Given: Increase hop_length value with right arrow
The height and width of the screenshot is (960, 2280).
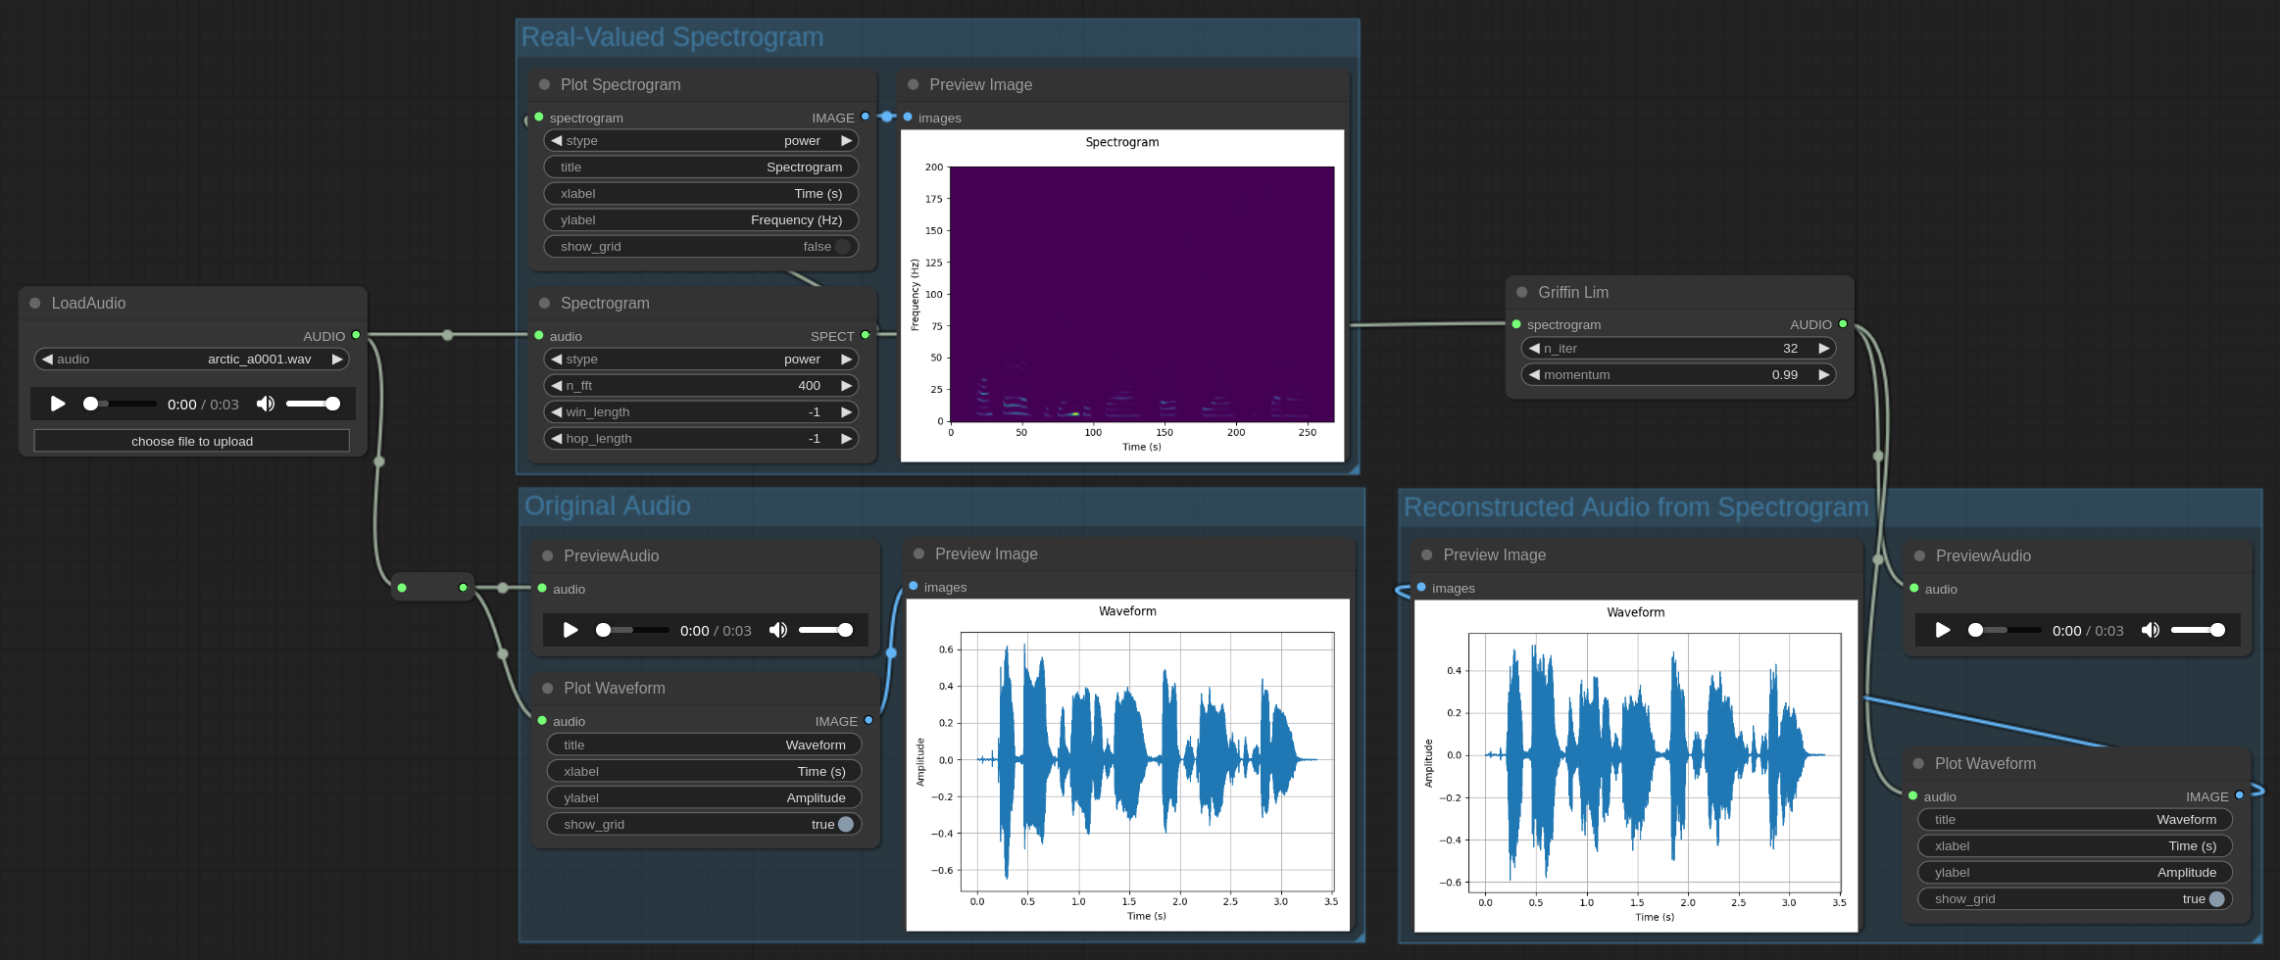Looking at the screenshot, I should [846, 439].
